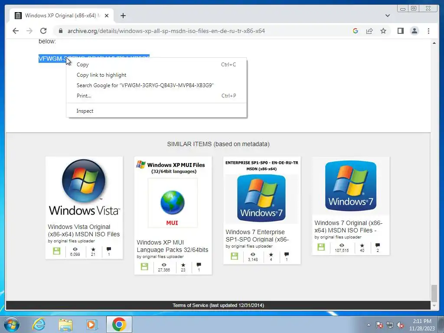Reload the archive.org page
Screen dimensions: 444x333
coord(43,31)
